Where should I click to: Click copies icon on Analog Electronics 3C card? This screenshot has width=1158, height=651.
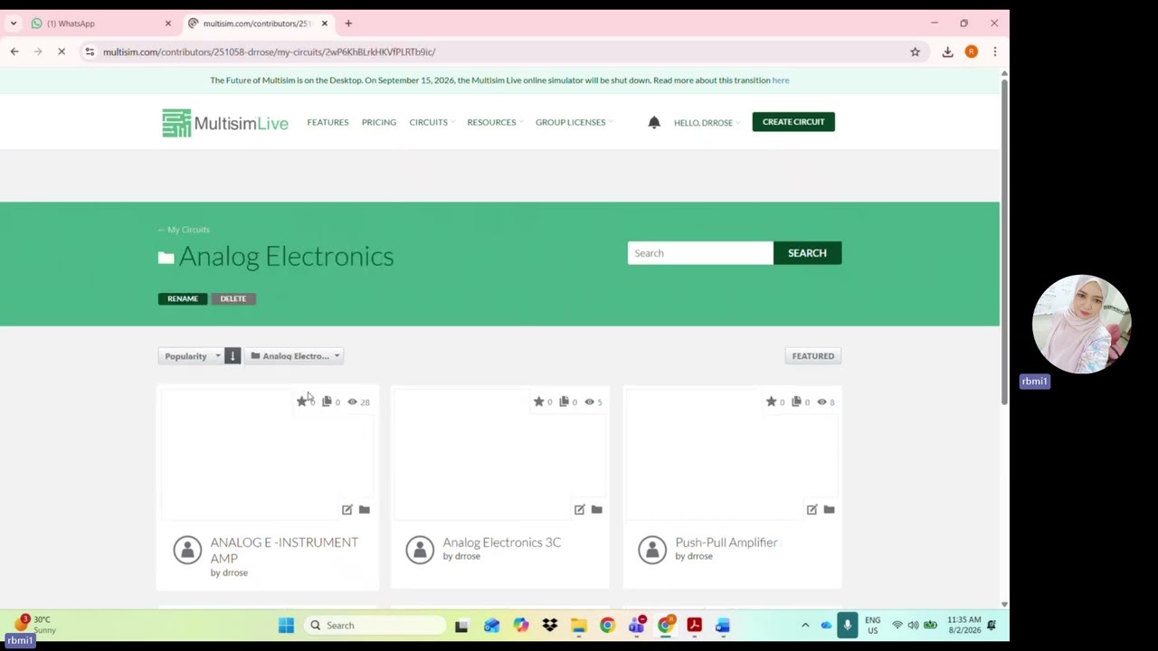point(565,401)
